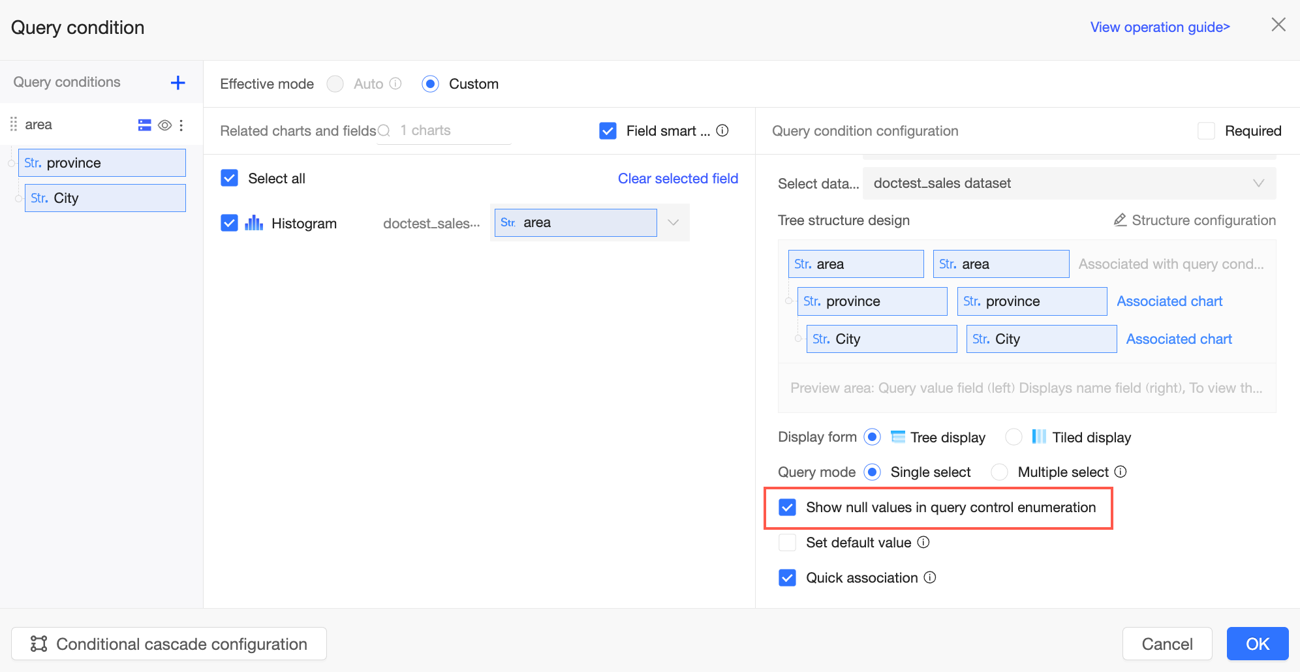
Task: Click the Field smart info icon
Action: coord(722,130)
